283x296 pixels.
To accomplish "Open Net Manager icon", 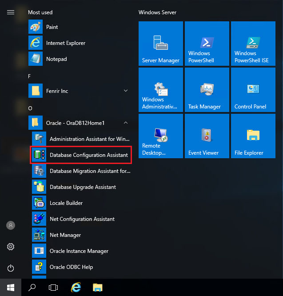I will (39, 235).
